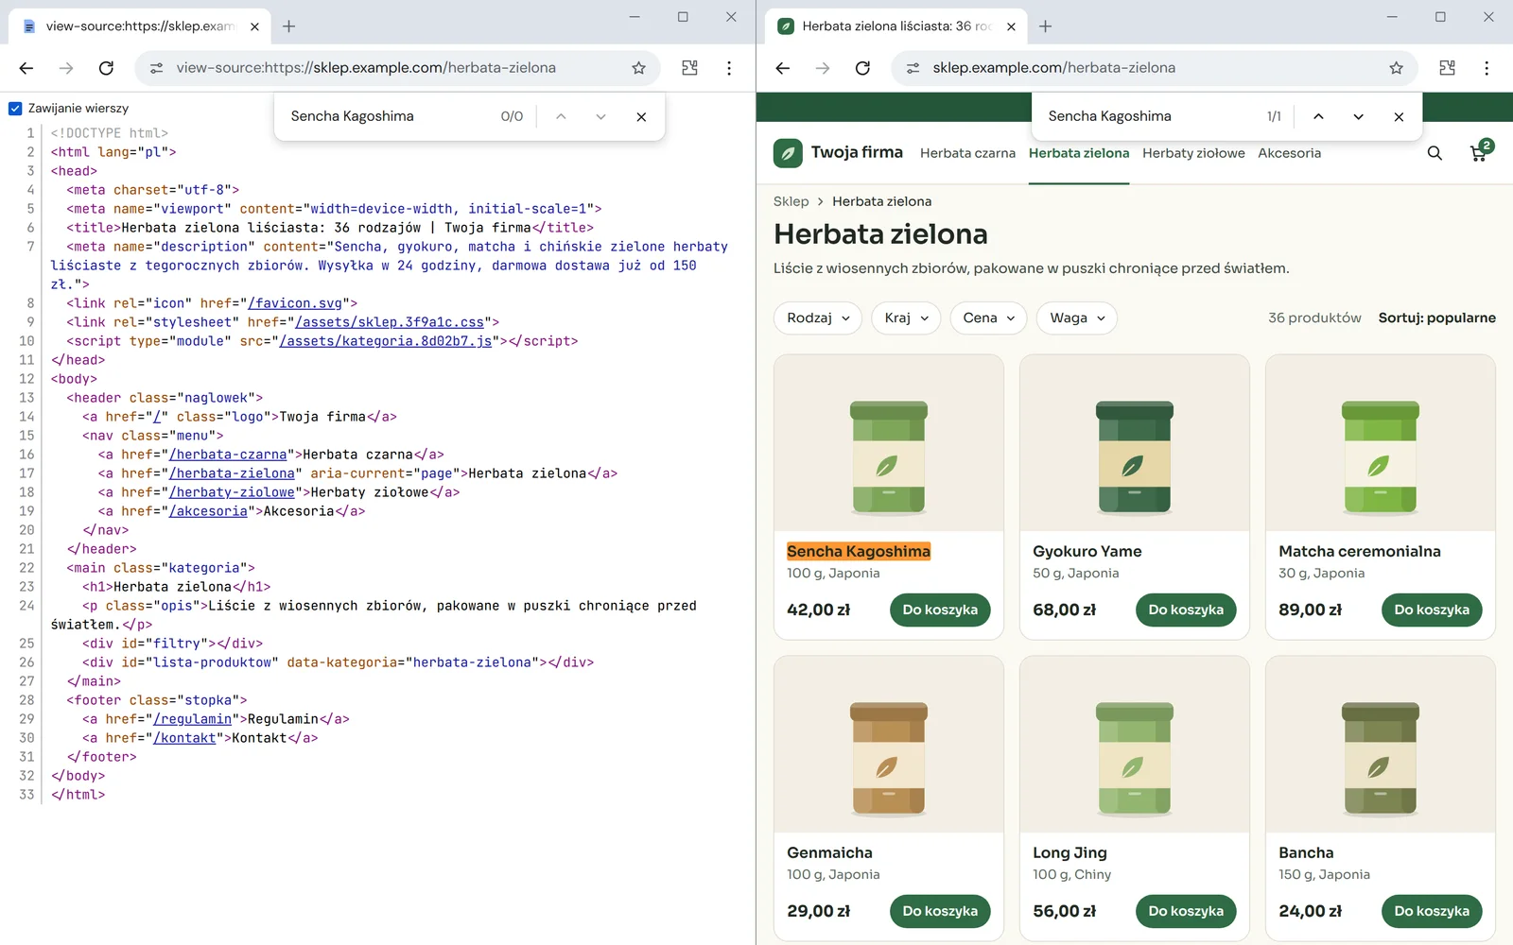This screenshot has width=1513, height=945.
Task: Bookmark the shop page with star icon
Action: (x=1396, y=68)
